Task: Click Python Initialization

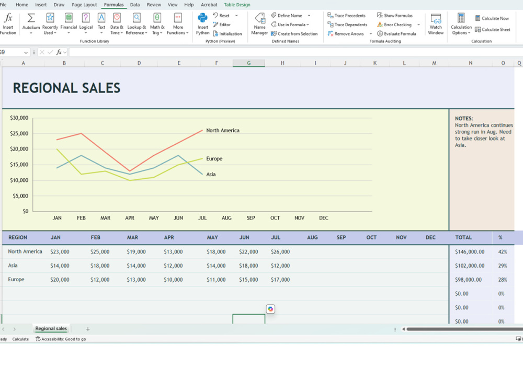Action: [228, 33]
